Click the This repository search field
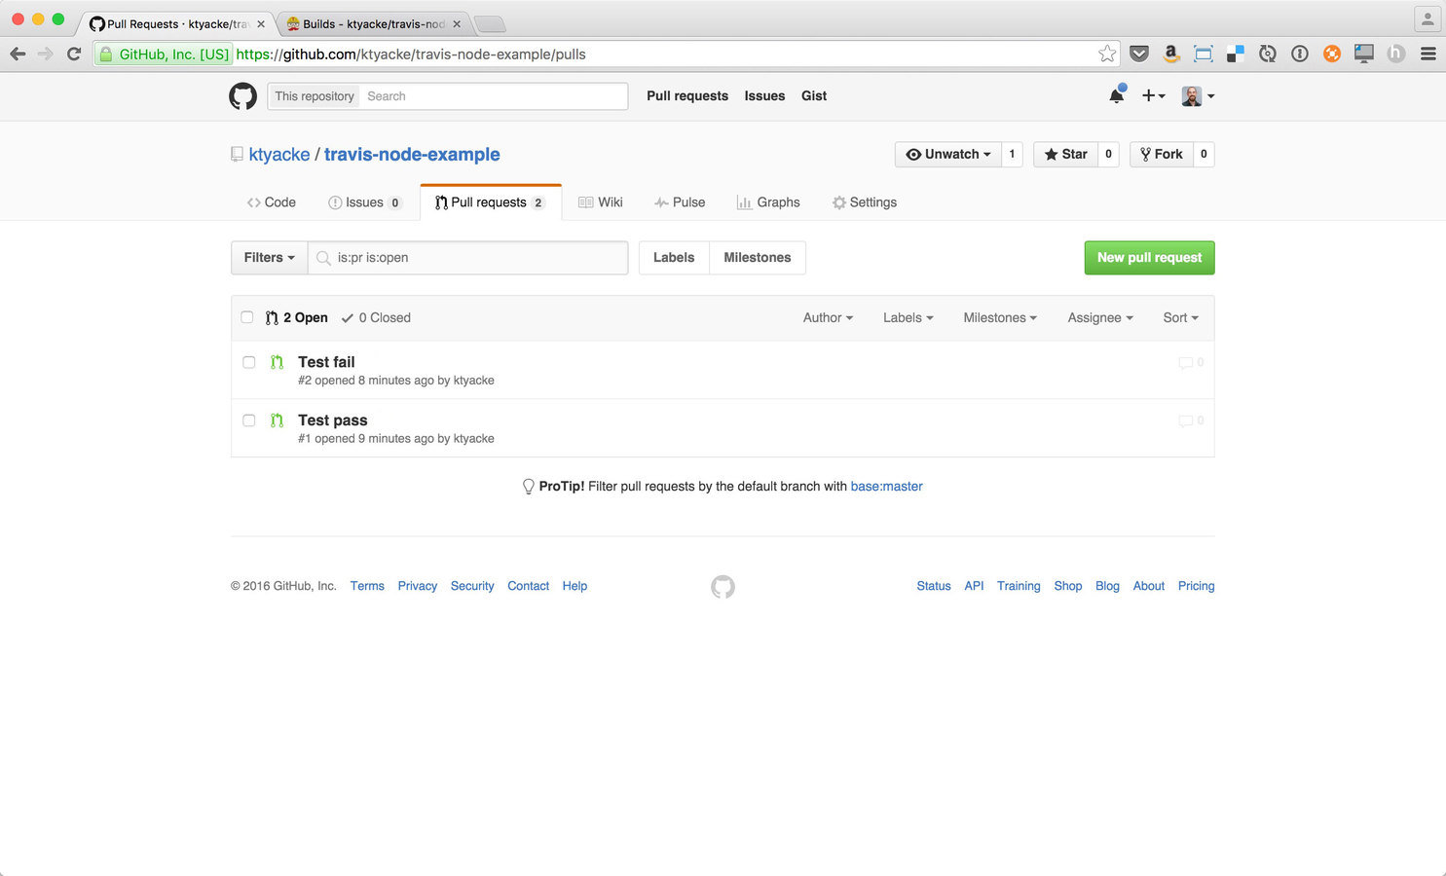This screenshot has width=1446, height=876. click(448, 96)
